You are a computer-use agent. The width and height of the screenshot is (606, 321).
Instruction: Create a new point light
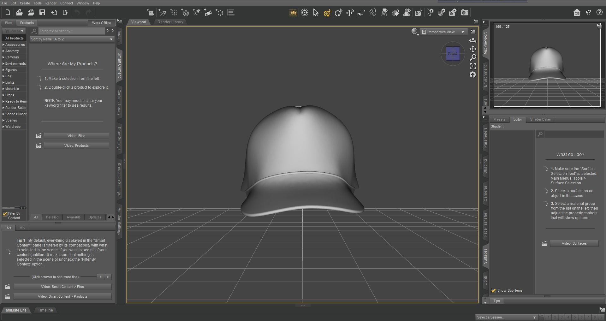pos(174,13)
